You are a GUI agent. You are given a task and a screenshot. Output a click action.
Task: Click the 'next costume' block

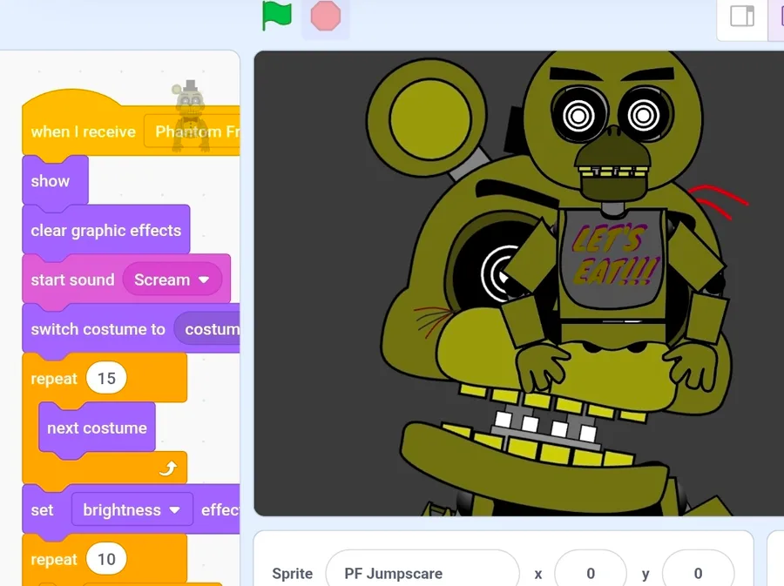(97, 428)
